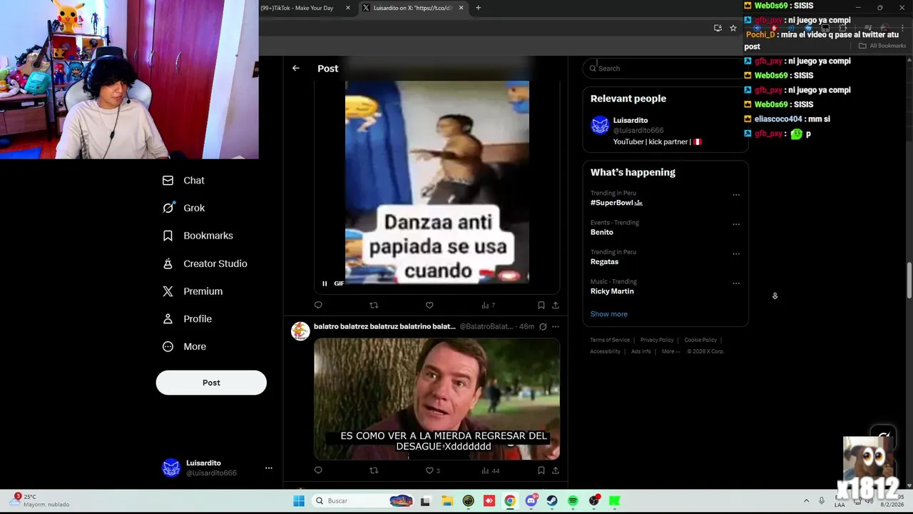Click Grok icon on balatro post
Screen dimensions: 913x514
pos(543,327)
